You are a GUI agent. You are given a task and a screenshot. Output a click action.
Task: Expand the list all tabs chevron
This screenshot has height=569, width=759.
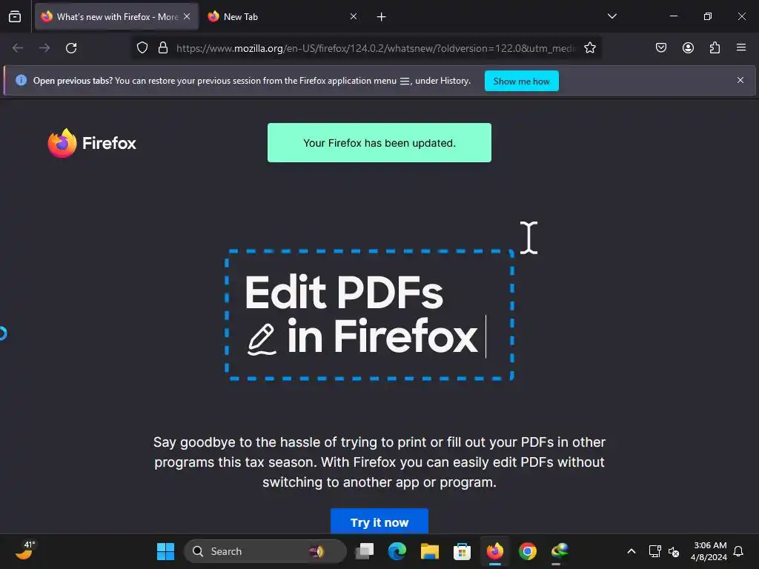(611, 16)
